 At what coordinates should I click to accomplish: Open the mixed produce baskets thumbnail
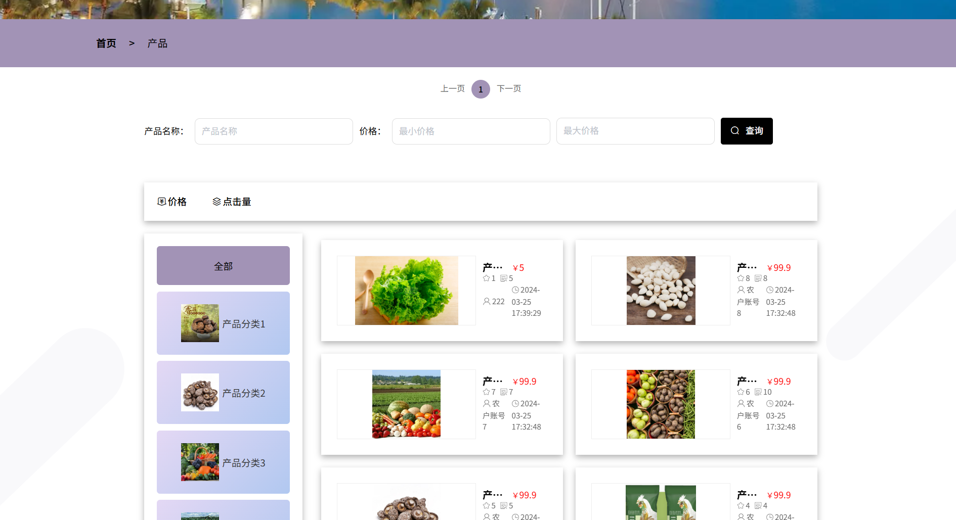661,404
